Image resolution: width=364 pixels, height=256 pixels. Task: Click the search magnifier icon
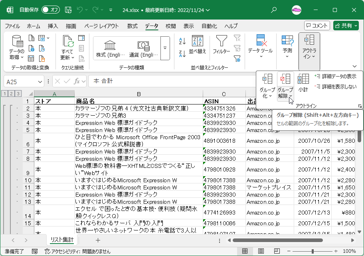[x=274, y=10]
